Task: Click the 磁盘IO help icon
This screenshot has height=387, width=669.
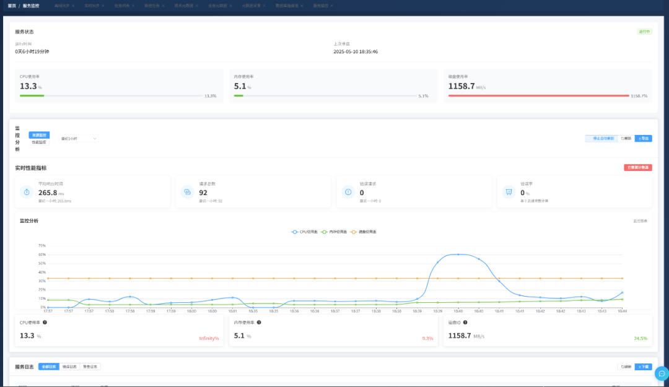Action: point(465,323)
